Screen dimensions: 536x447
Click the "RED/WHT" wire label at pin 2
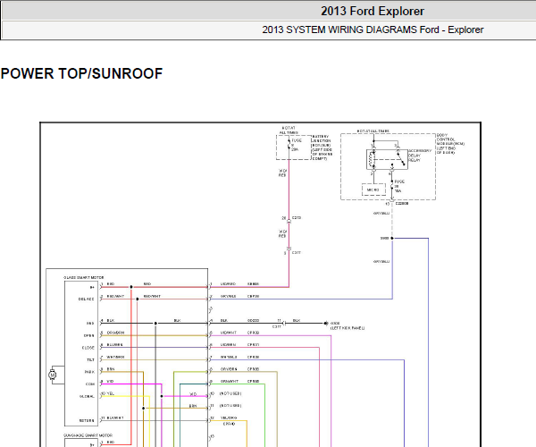(115, 296)
